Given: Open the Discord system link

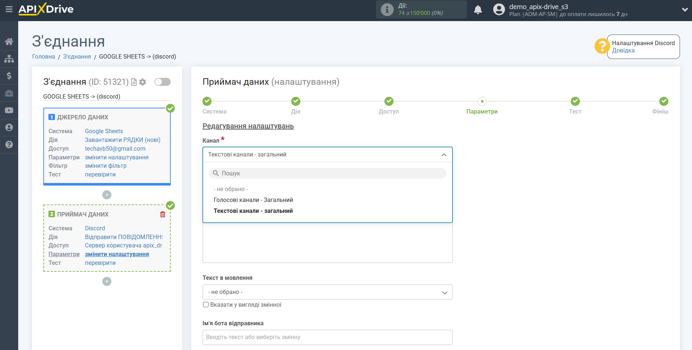Looking at the screenshot, I should click(x=95, y=228).
